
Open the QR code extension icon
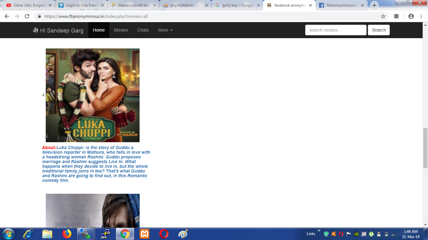pyautogui.click(x=396, y=16)
